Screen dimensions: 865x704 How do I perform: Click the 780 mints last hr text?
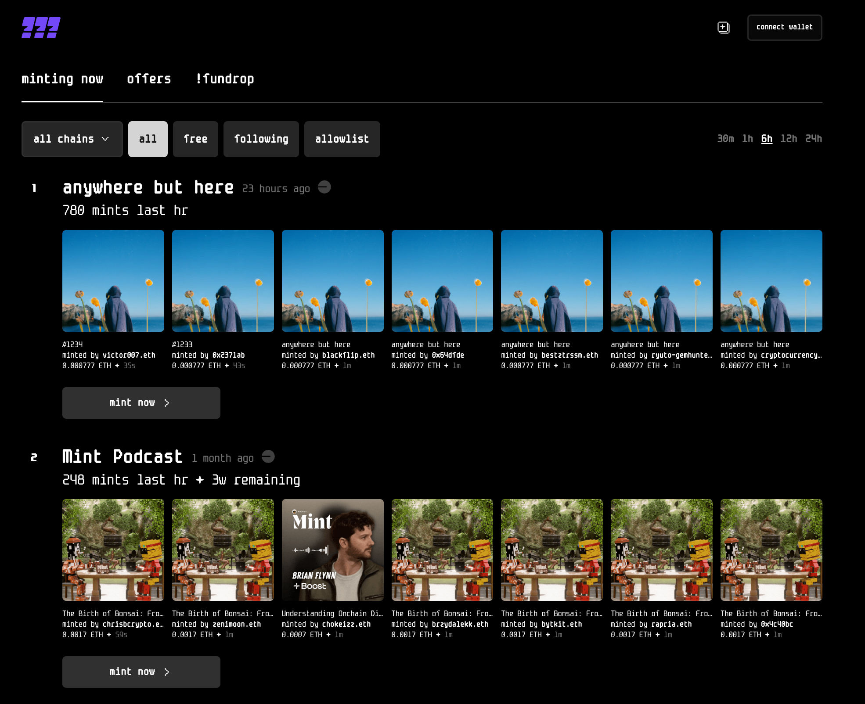tap(125, 211)
